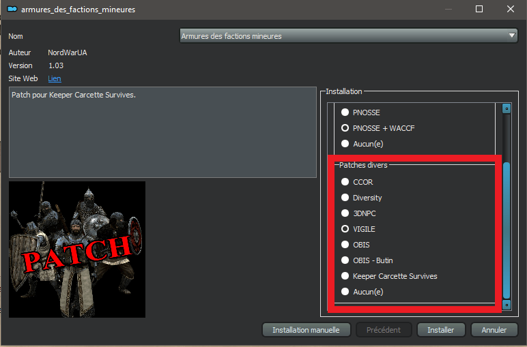Screen dimensions: 527x347
Task: Select the Diversity patch option
Action: pos(345,198)
